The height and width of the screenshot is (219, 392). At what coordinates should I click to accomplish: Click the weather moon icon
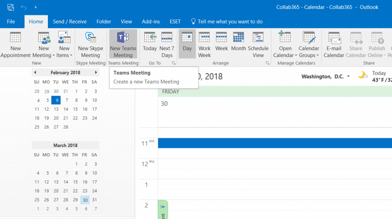tap(363, 75)
